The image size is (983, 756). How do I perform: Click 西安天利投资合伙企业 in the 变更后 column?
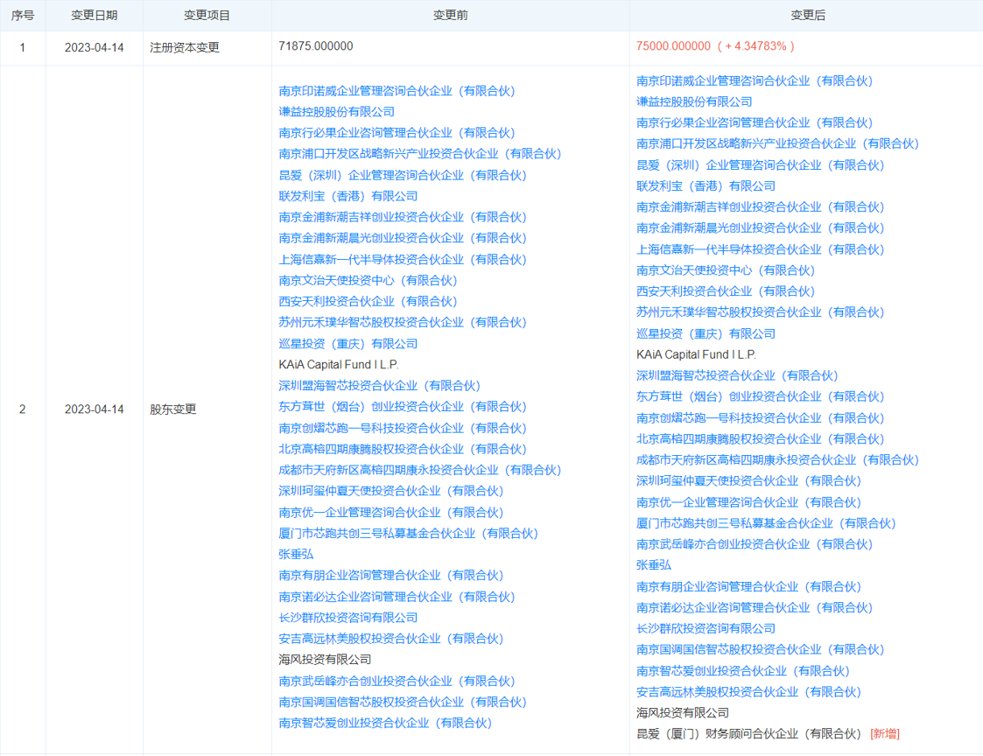(x=726, y=291)
